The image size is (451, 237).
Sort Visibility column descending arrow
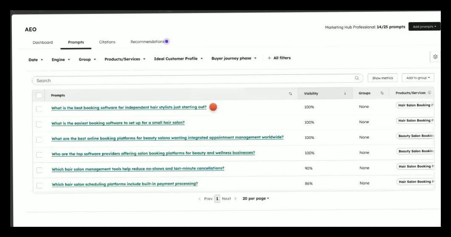pyautogui.click(x=345, y=93)
